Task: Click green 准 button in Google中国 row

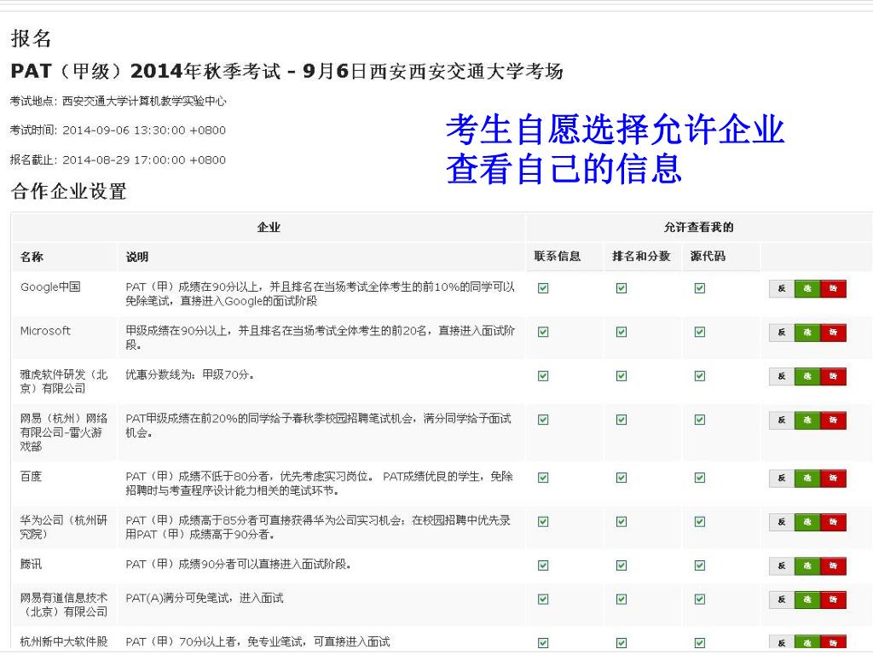Action: coord(807,288)
